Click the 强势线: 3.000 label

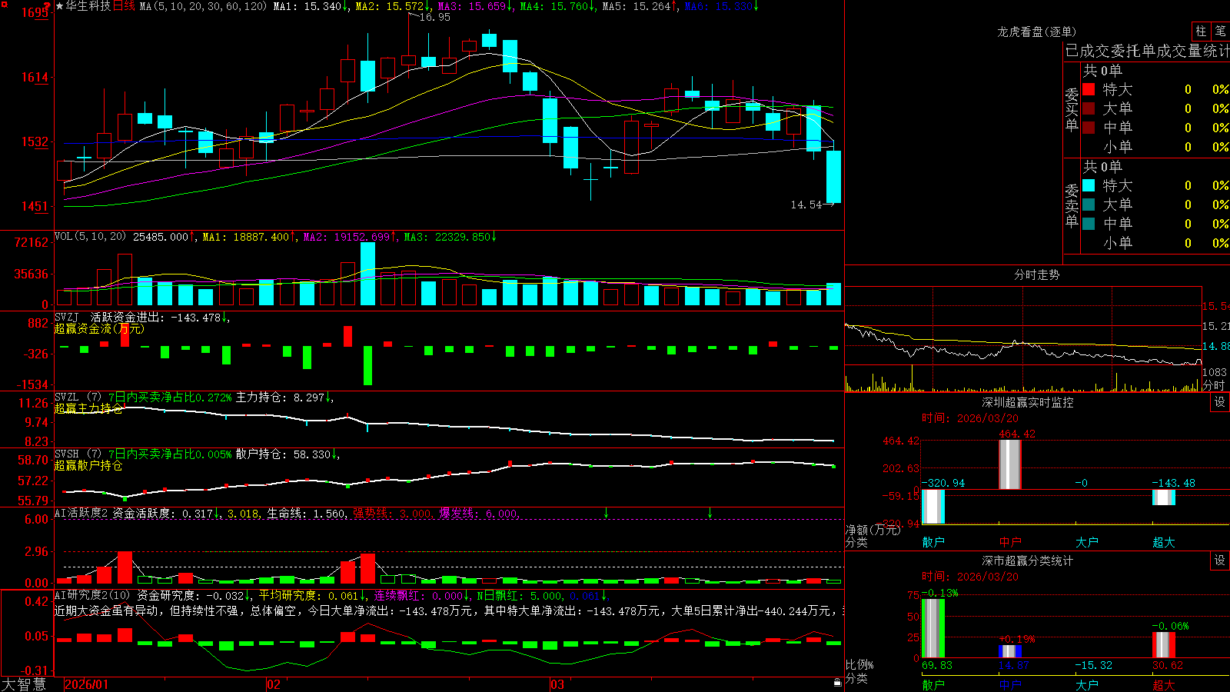[392, 513]
